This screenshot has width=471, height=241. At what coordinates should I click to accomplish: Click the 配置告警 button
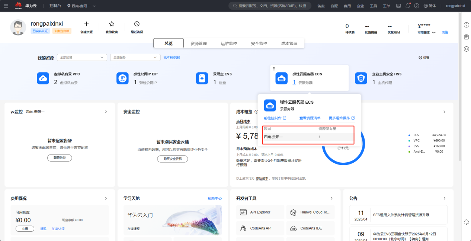60,158
